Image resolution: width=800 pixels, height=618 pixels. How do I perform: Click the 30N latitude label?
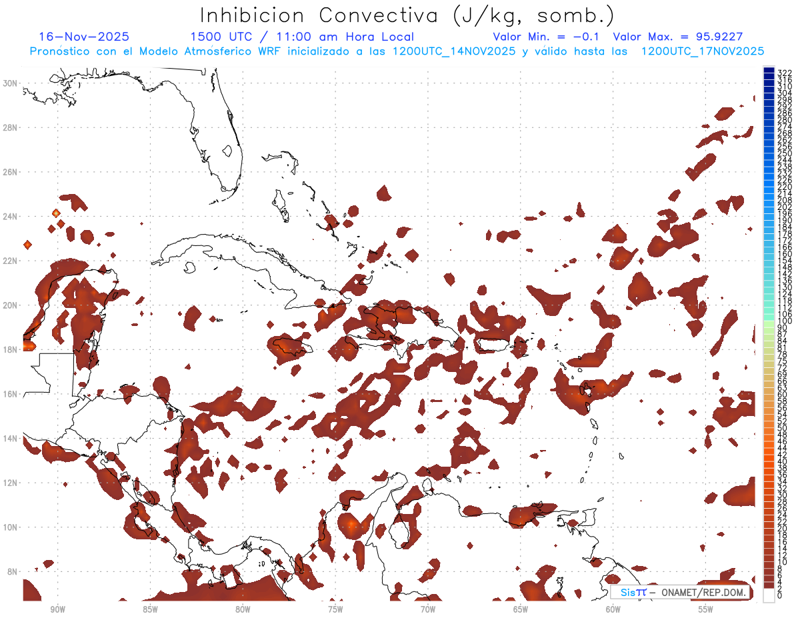point(11,83)
